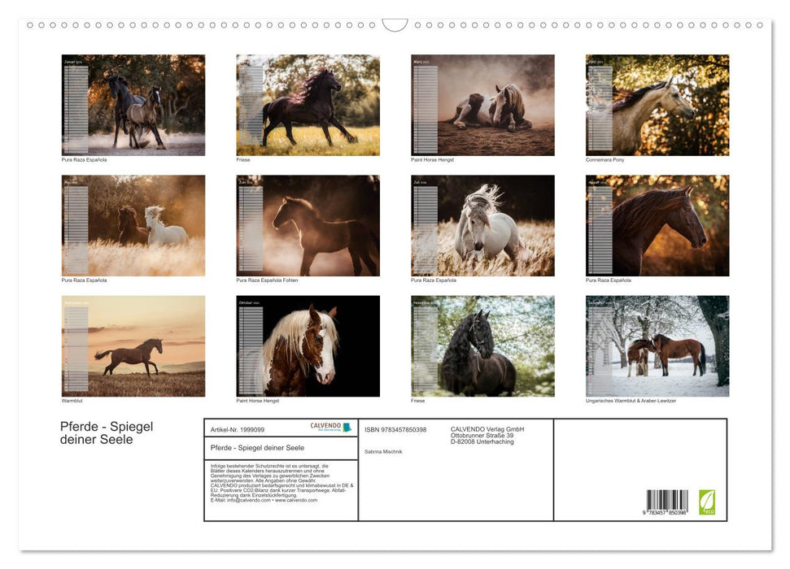Viewport: 790px width, 569px height.
Task: Open the March photo of horse lying down
Action: tap(482, 105)
